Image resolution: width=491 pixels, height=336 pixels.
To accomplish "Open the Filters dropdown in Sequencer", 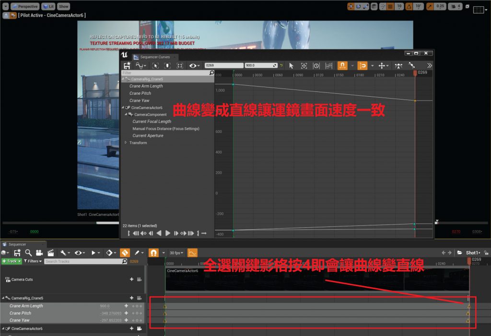I will click(x=33, y=261).
